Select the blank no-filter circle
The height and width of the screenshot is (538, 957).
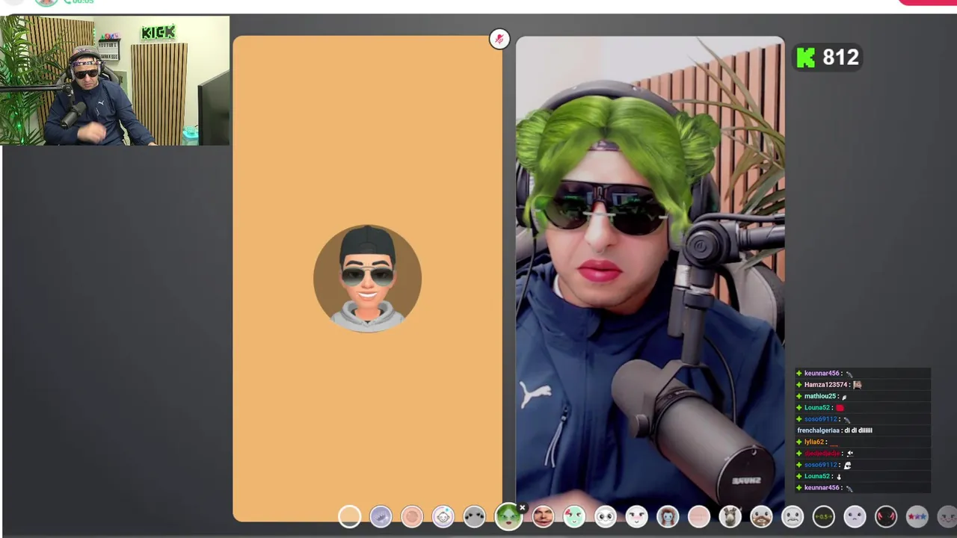click(x=349, y=516)
